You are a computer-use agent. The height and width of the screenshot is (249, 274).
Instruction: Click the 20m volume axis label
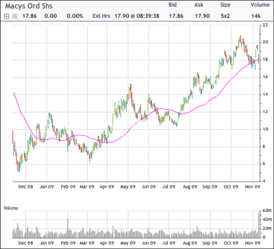[267, 228]
